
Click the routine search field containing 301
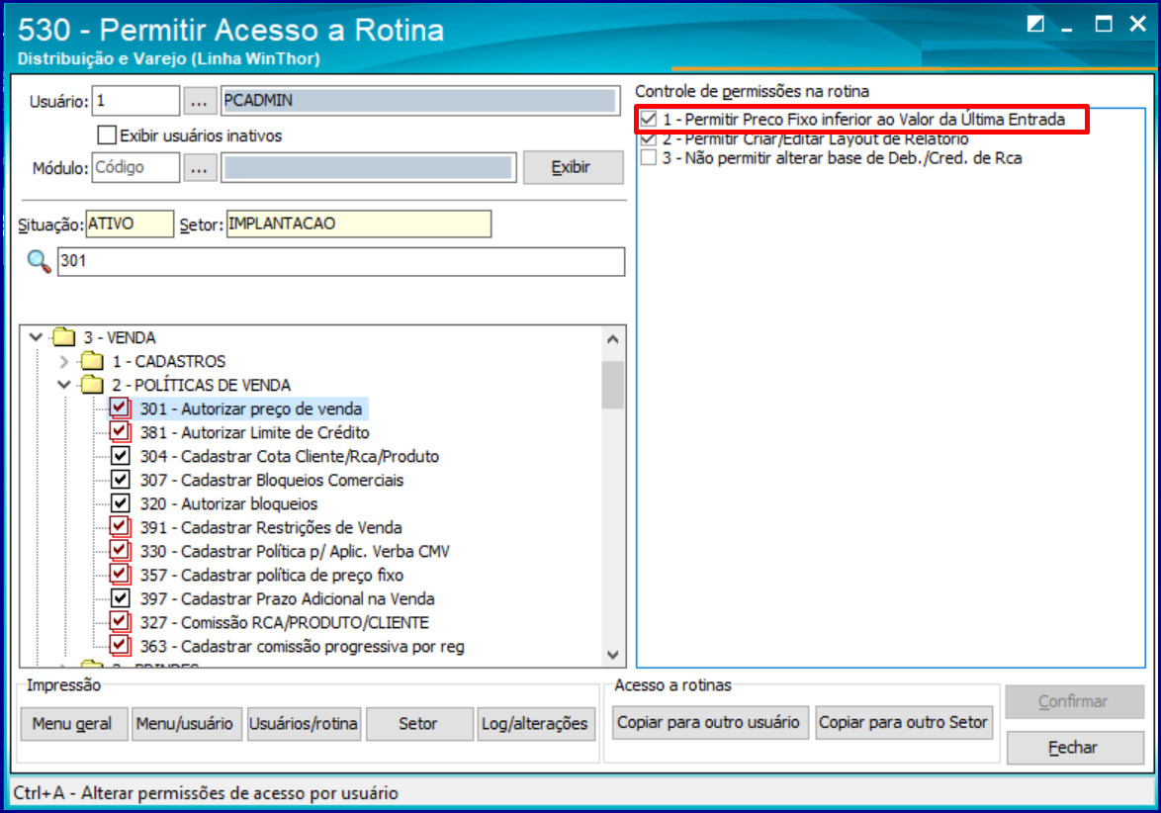341,261
